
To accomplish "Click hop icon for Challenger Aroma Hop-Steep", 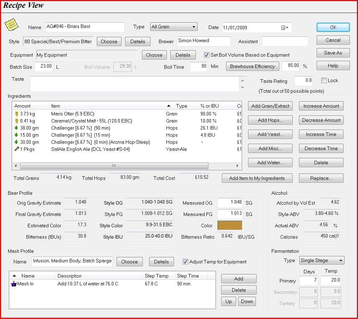I will pos(16,142).
